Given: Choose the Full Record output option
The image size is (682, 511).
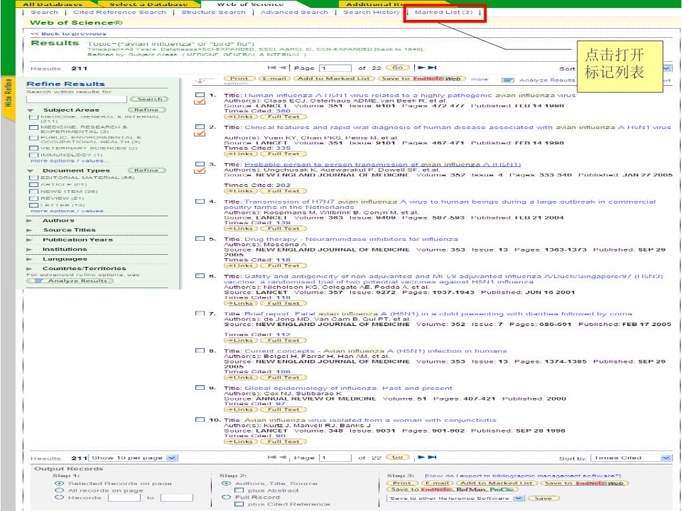Looking at the screenshot, I should [226, 497].
